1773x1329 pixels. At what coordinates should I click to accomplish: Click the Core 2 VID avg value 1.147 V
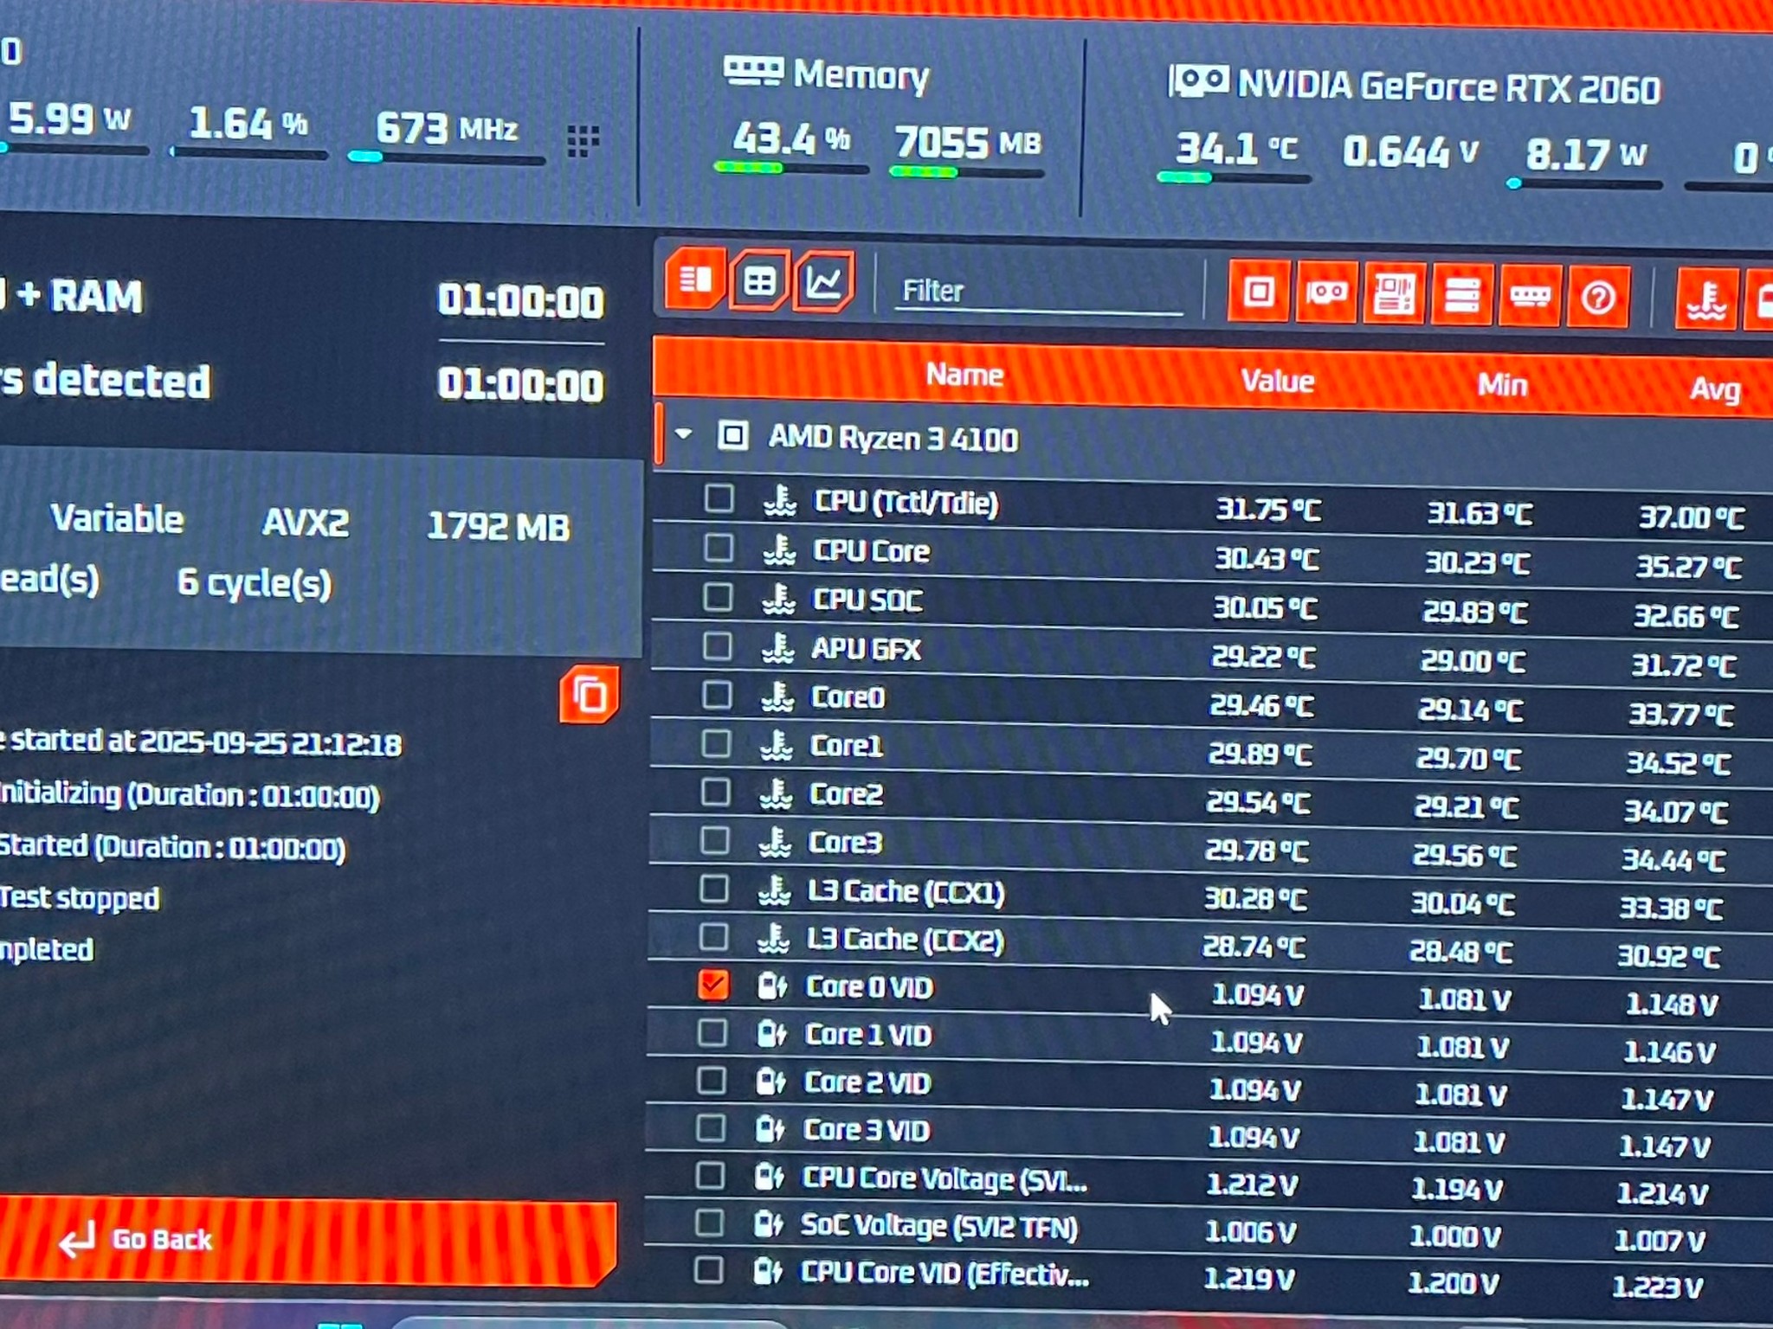pos(1667,1100)
